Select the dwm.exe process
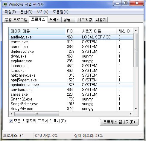 pos(71,56)
